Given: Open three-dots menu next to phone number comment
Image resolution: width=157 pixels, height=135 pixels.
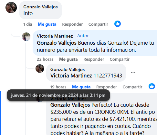Looking at the screenshot, I should coord(133,73).
